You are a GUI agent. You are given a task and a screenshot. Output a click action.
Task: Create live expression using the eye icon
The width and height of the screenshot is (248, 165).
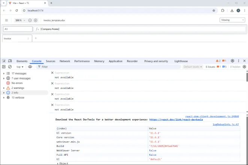30,67
